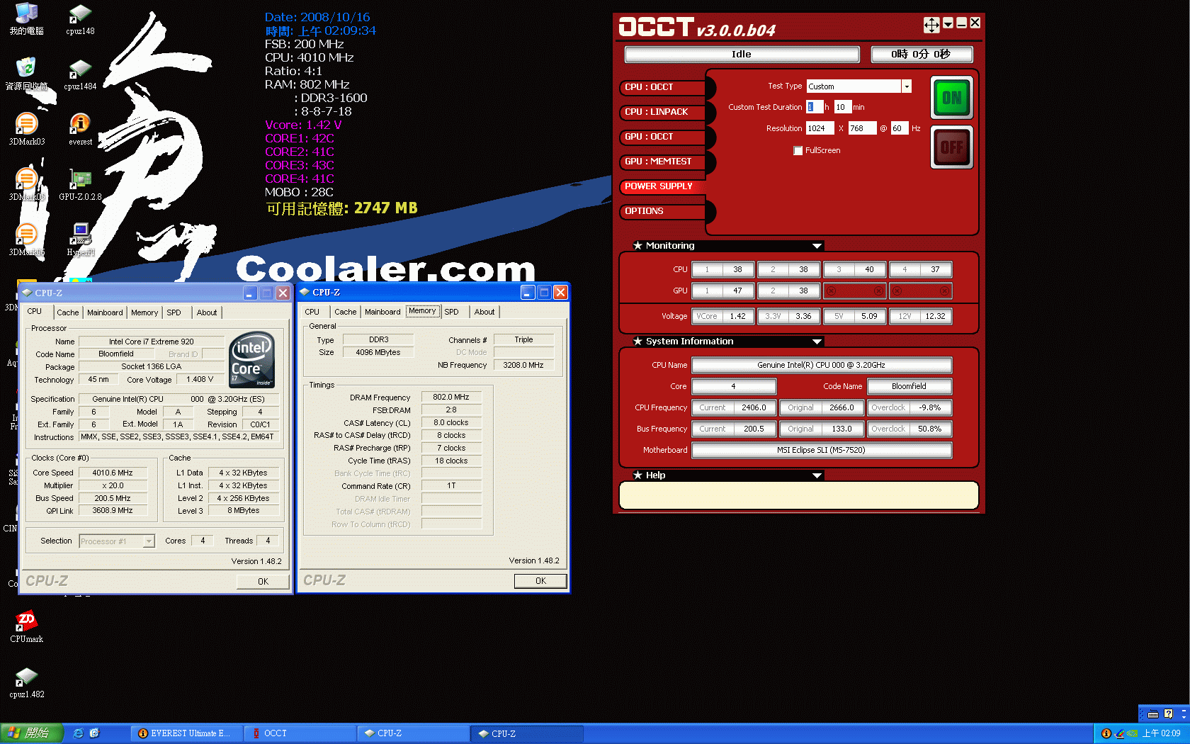This screenshot has width=1190, height=744.
Task: Open the GPU-Z.0.2.8 desktop icon
Action: click(x=80, y=185)
